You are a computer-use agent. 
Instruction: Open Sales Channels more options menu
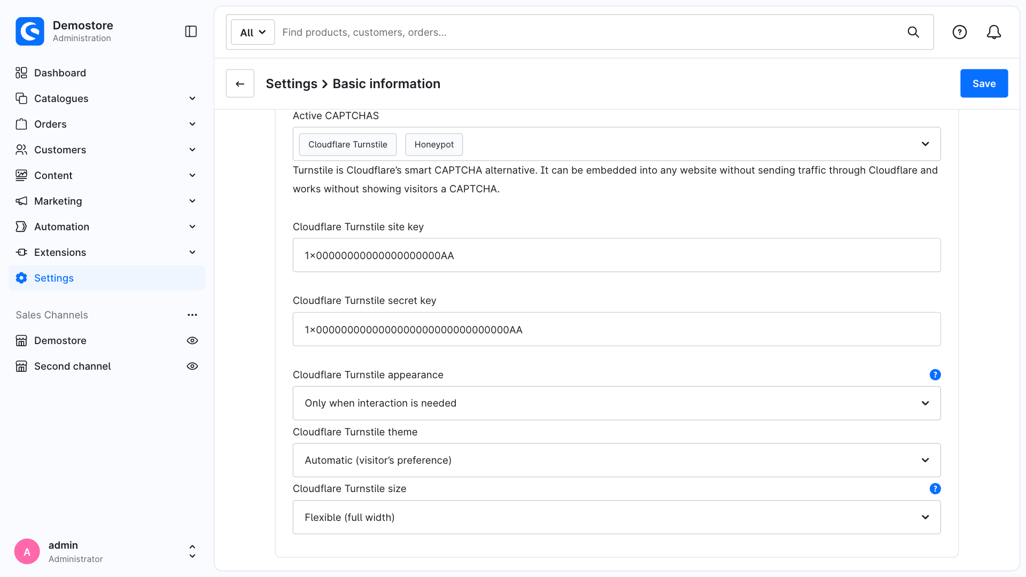coord(192,315)
